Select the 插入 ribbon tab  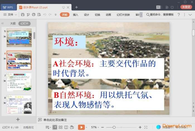75,15
